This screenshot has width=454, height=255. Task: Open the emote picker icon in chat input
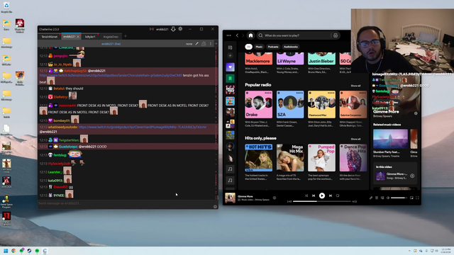(215, 206)
